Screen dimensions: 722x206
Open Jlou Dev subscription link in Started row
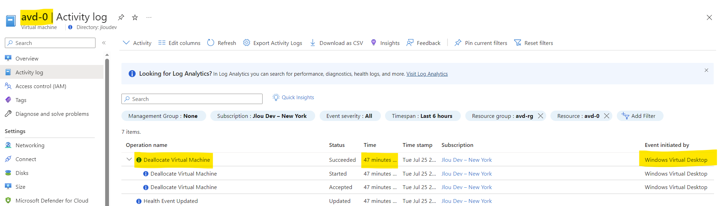click(x=467, y=174)
